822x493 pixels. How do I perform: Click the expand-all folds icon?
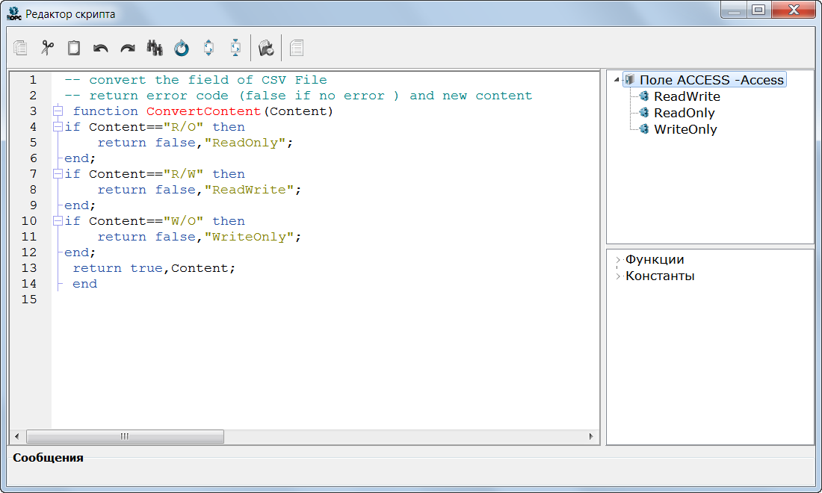point(208,48)
